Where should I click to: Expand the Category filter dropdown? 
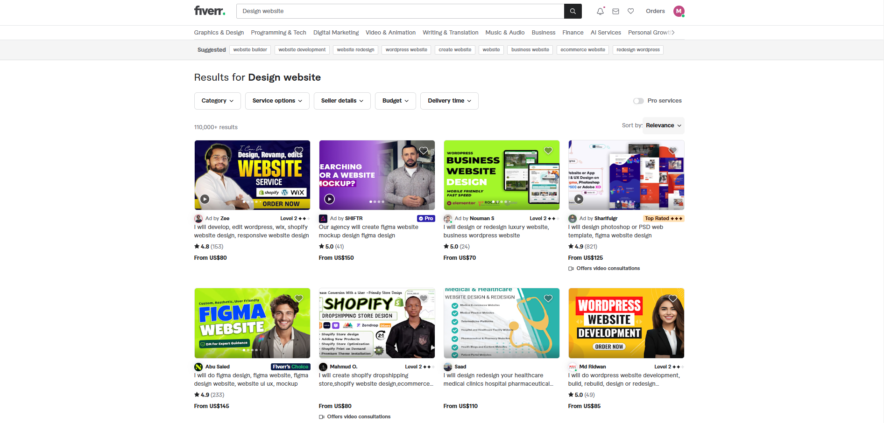click(218, 101)
